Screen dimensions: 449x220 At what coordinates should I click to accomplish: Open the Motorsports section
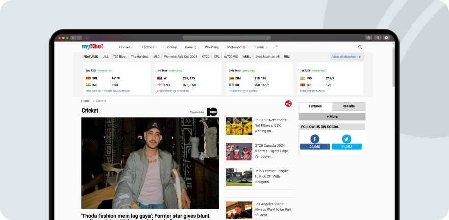[236, 47]
